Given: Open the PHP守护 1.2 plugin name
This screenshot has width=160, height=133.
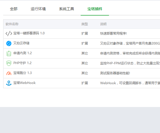Looking at the screenshot, I should point(22,63).
